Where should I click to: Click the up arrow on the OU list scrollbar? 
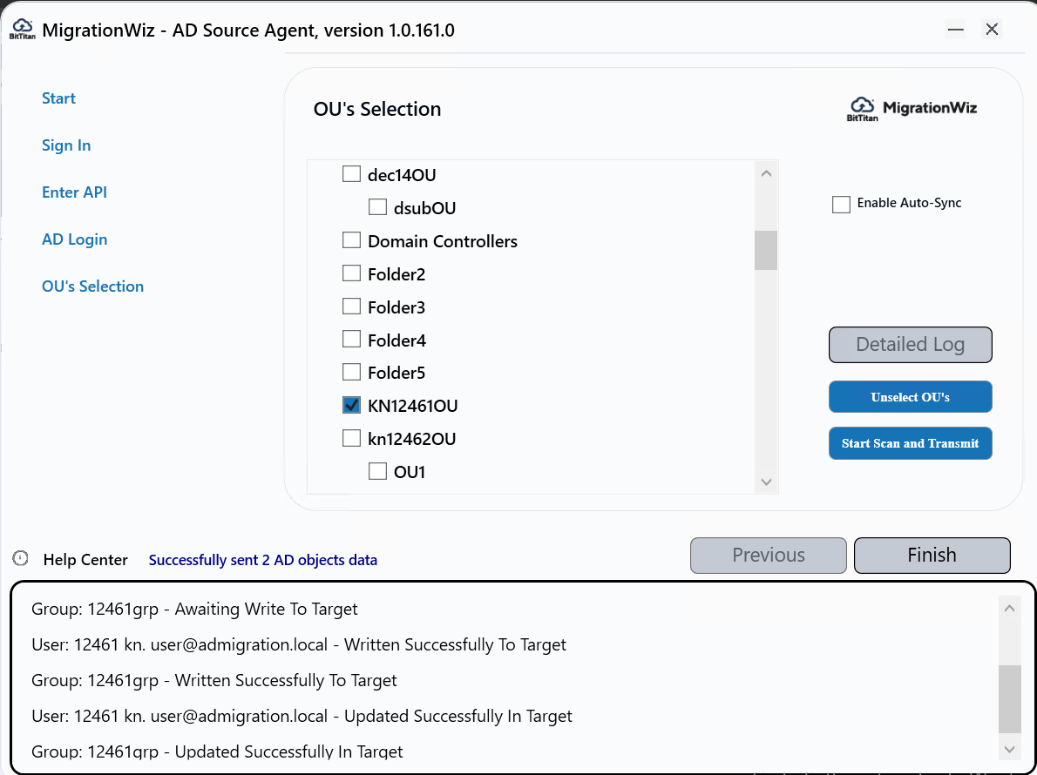coord(766,172)
